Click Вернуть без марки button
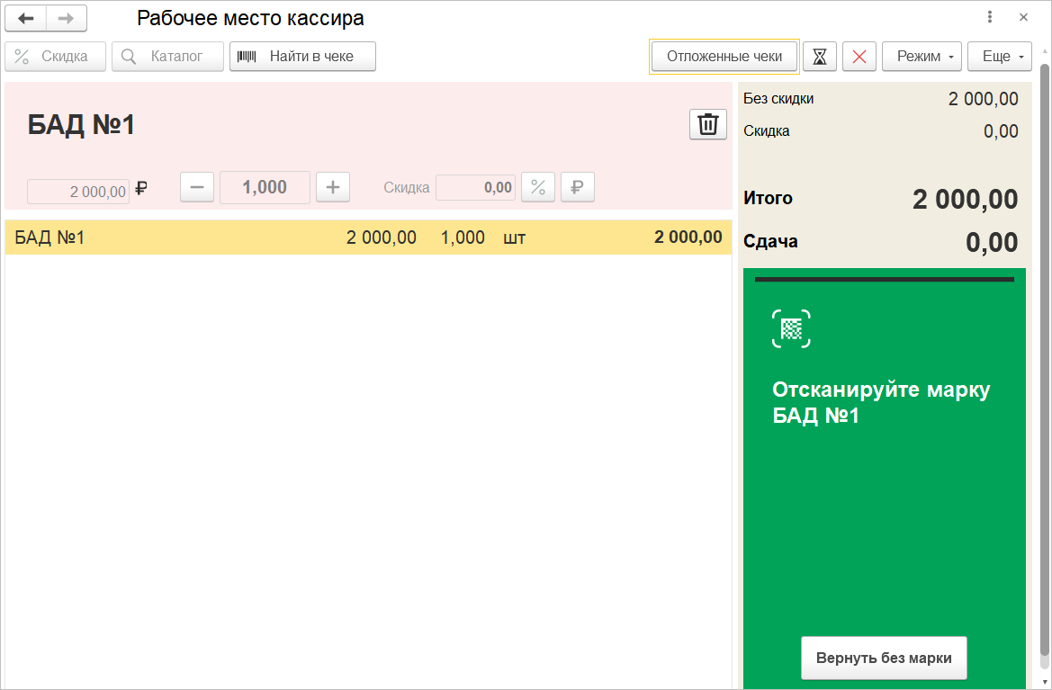Screen dimensions: 1052x690 [x=884, y=658]
